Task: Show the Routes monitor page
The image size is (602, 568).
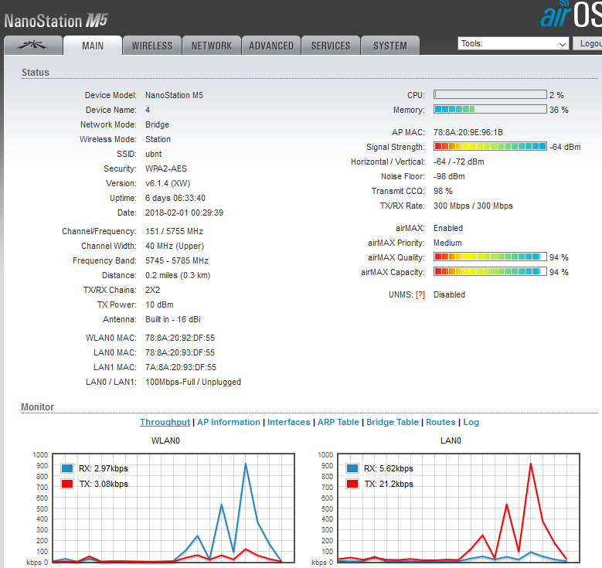Action: point(440,422)
